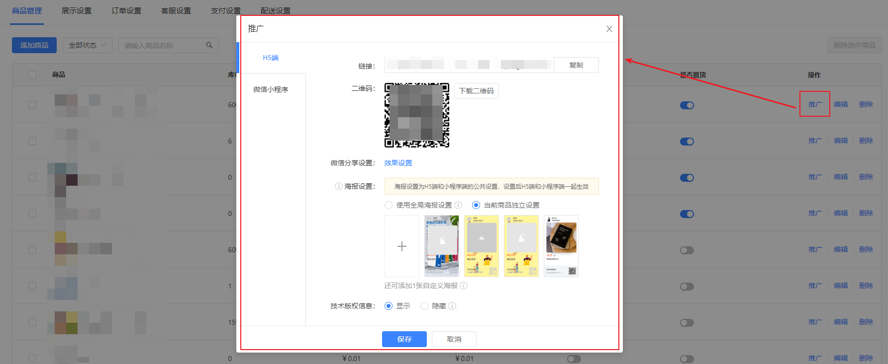Viewport: 888px width, 364px height.
Task: Select H5端 in dialog sidebar
Action: pos(271,58)
